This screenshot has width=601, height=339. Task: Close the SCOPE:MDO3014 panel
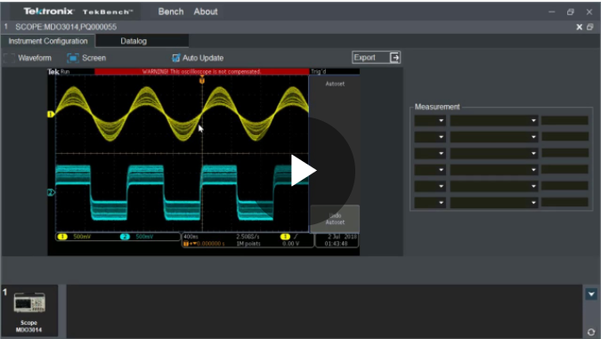[x=579, y=27]
